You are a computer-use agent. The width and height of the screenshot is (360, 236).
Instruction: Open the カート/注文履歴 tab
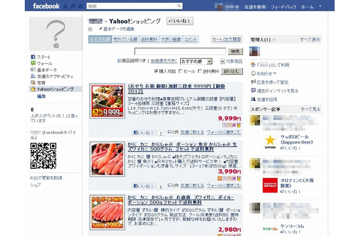click(x=227, y=40)
